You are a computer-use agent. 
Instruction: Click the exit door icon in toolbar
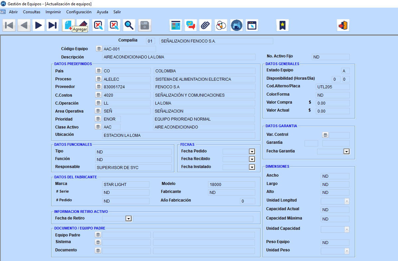(x=343, y=25)
